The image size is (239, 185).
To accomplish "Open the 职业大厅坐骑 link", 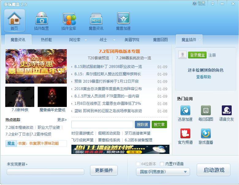I will [x=49, y=127].
